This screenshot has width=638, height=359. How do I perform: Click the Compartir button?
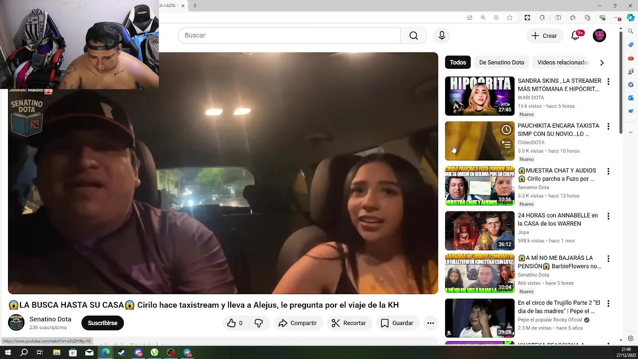[298, 323]
